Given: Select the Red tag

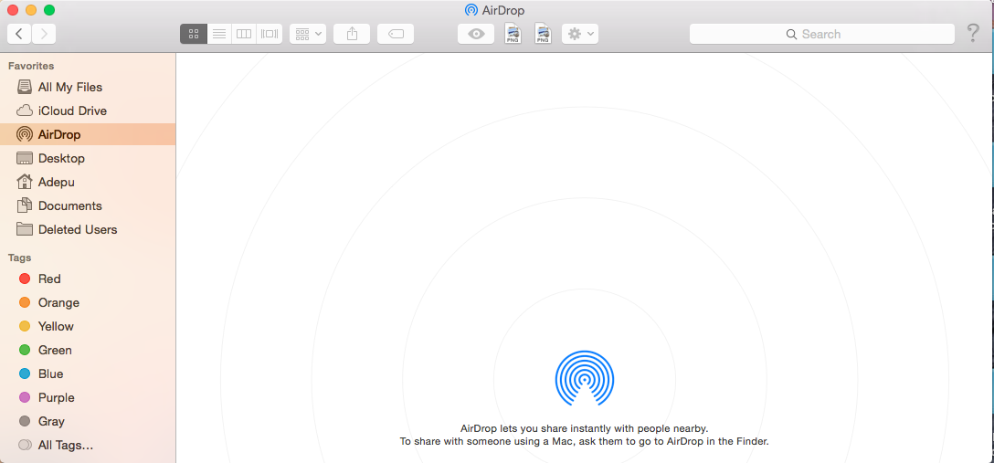Looking at the screenshot, I should 88,279.
